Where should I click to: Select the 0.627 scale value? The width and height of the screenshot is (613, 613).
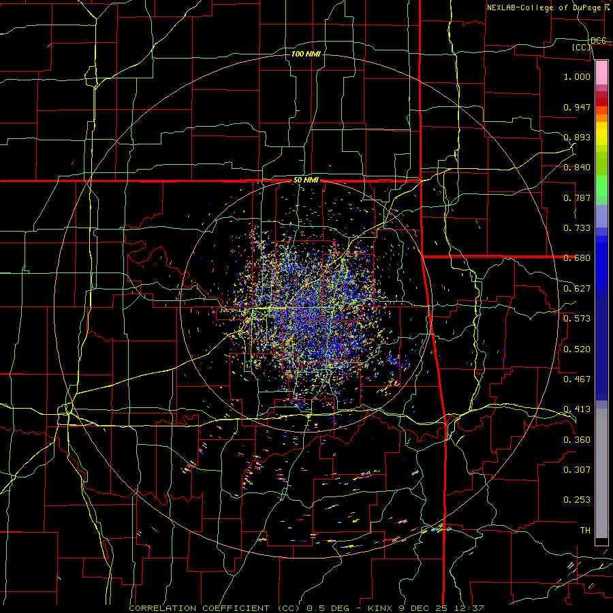[x=577, y=289]
